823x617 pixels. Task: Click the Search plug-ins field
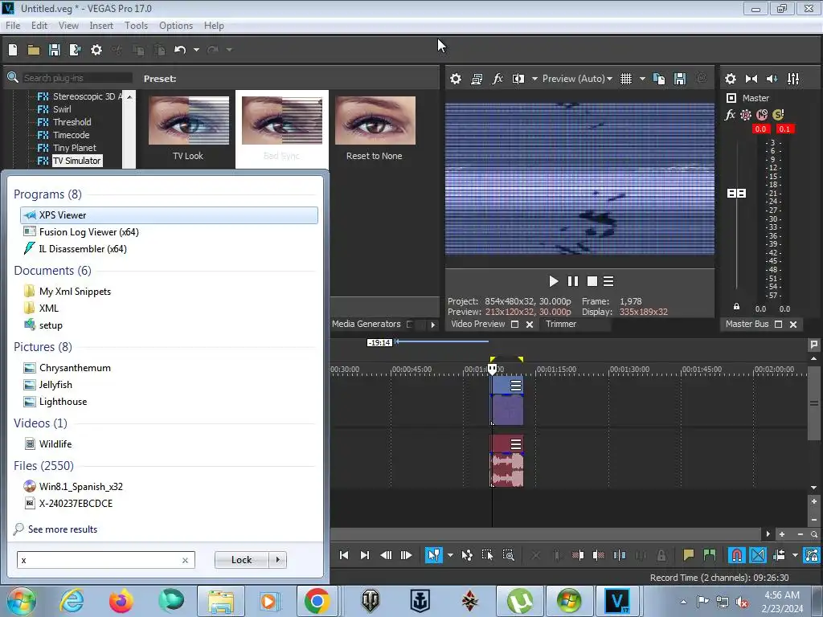click(78, 78)
